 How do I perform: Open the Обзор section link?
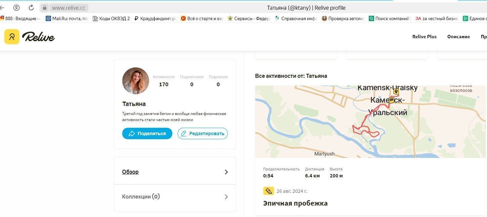point(130,172)
